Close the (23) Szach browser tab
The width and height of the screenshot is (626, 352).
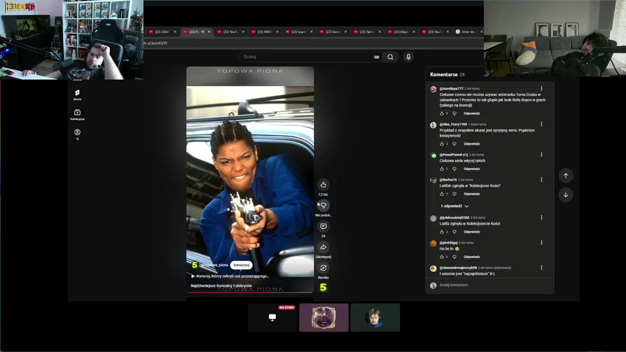312,32
